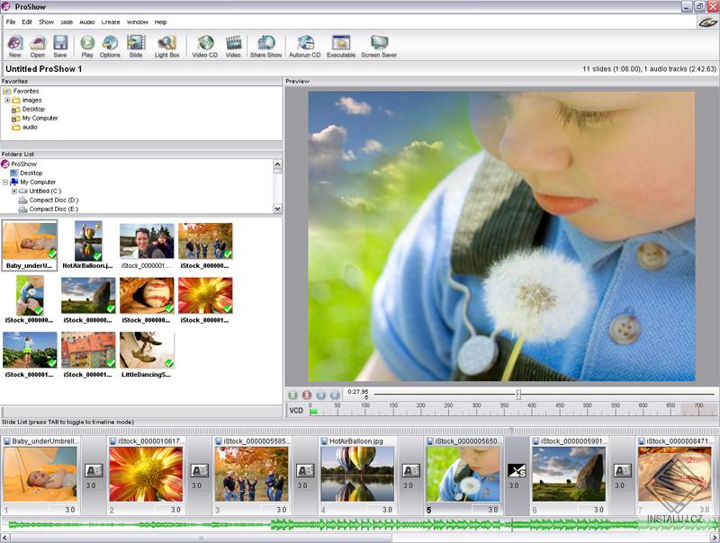
Task: Collapse the My Computer node in Folders List
Action: (x=5, y=182)
